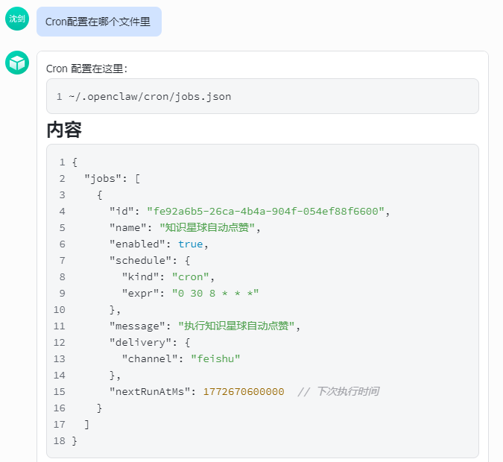Click line number 1 in the path code block
The height and width of the screenshot is (462, 503).
60,97
